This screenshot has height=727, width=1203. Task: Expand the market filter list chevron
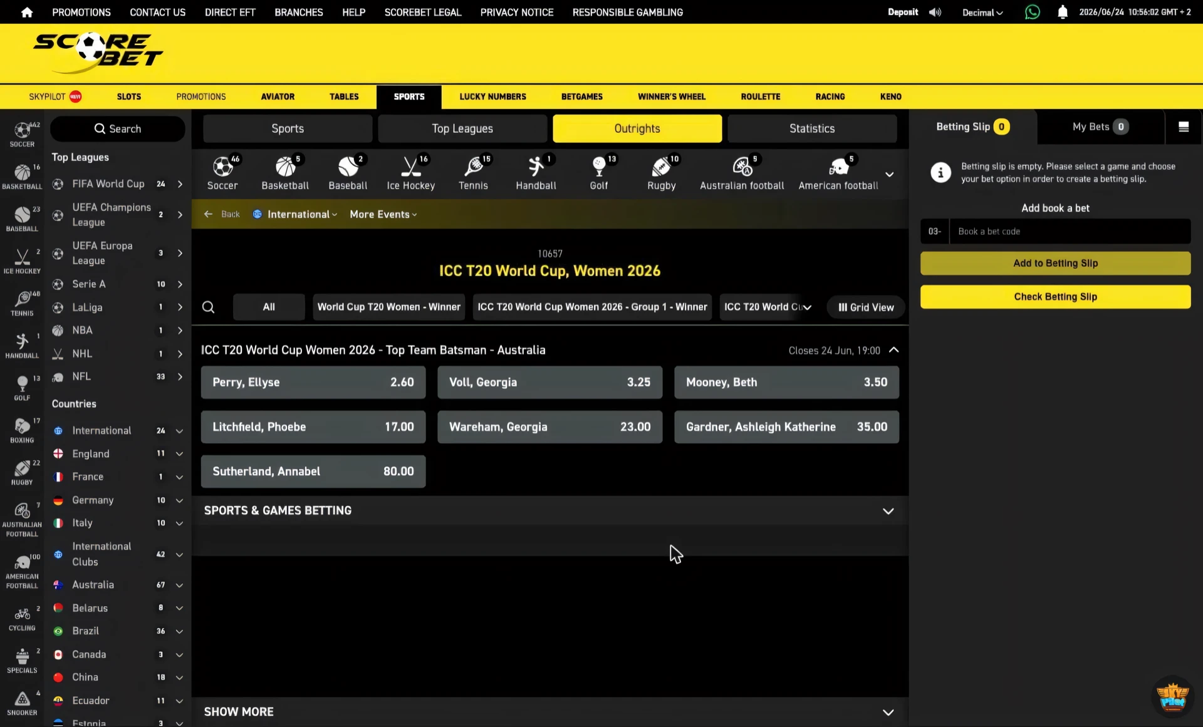808,307
